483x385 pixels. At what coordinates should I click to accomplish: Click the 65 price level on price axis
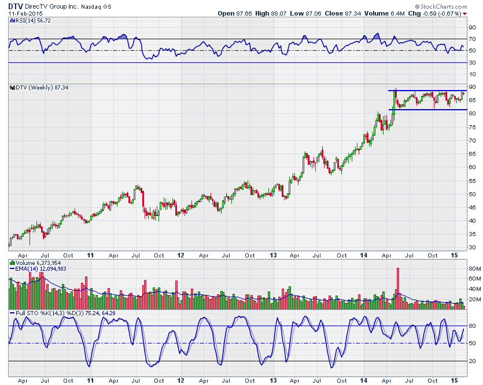(x=472, y=154)
